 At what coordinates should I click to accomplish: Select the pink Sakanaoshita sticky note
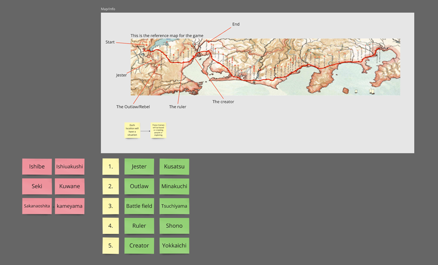click(37, 206)
